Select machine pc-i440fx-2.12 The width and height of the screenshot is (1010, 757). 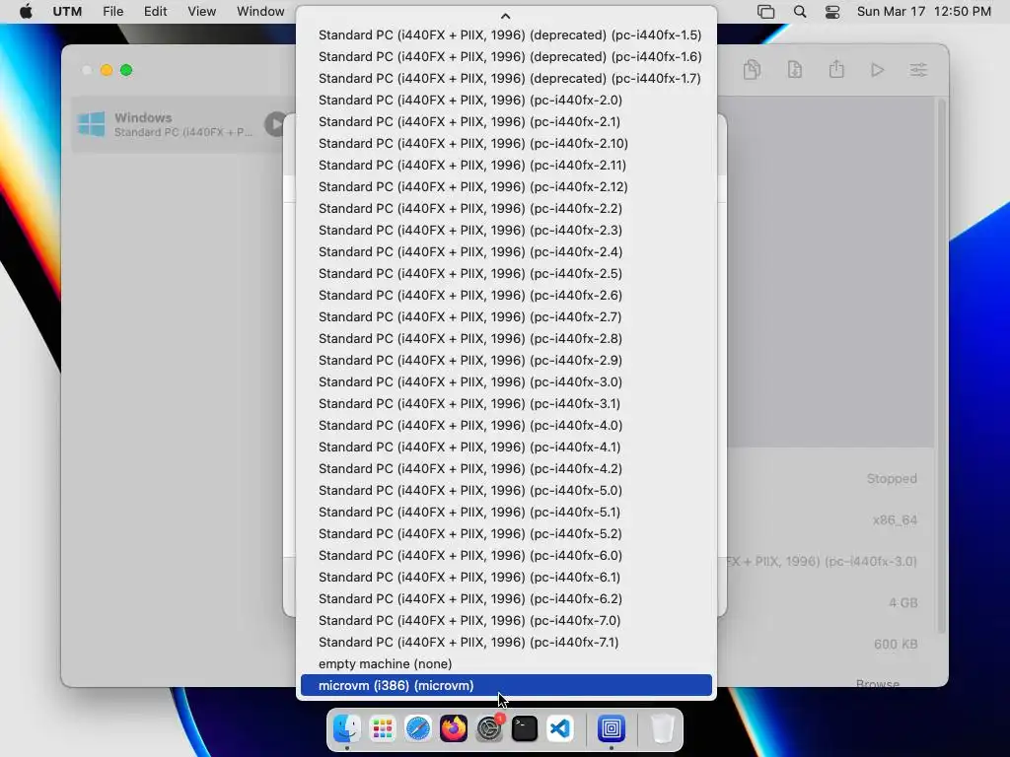(x=506, y=186)
